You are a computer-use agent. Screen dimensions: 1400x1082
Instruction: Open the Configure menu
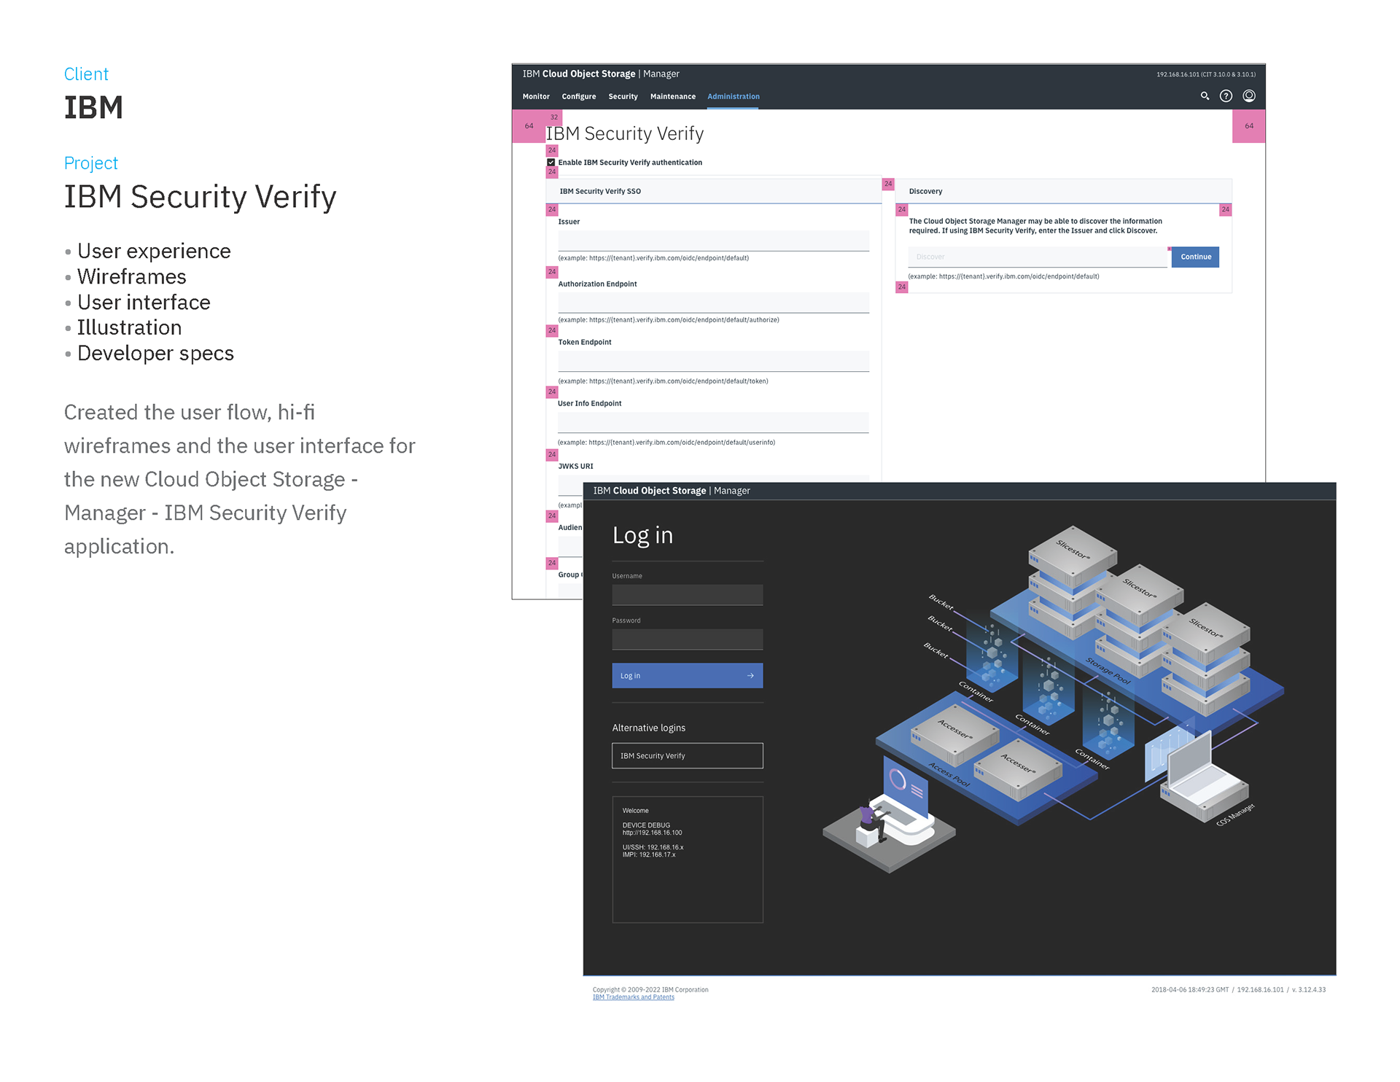click(579, 96)
